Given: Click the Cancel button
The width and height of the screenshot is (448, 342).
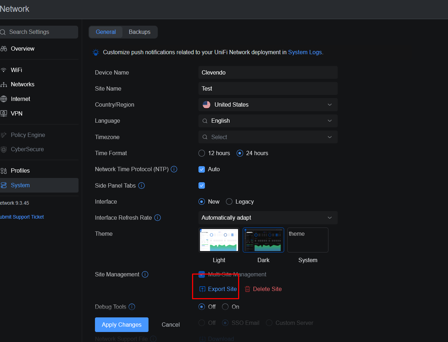Looking at the screenshot, I should coord(171,325).
